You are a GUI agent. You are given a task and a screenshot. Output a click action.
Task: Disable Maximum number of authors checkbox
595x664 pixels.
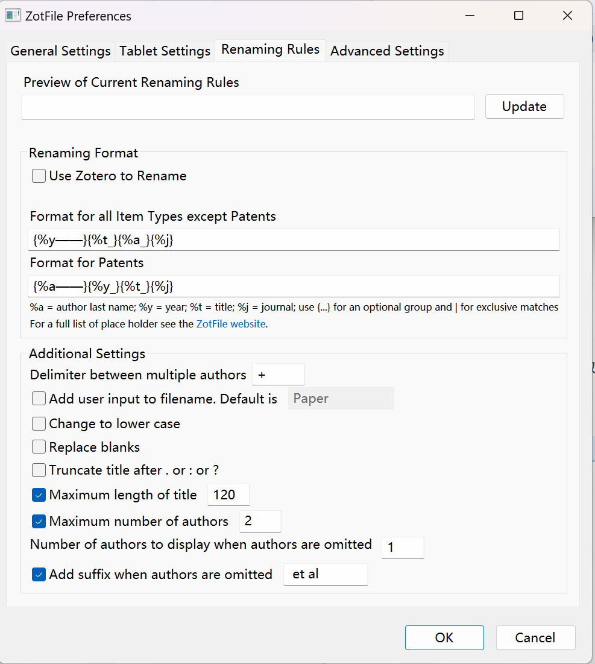coord(39,521)
